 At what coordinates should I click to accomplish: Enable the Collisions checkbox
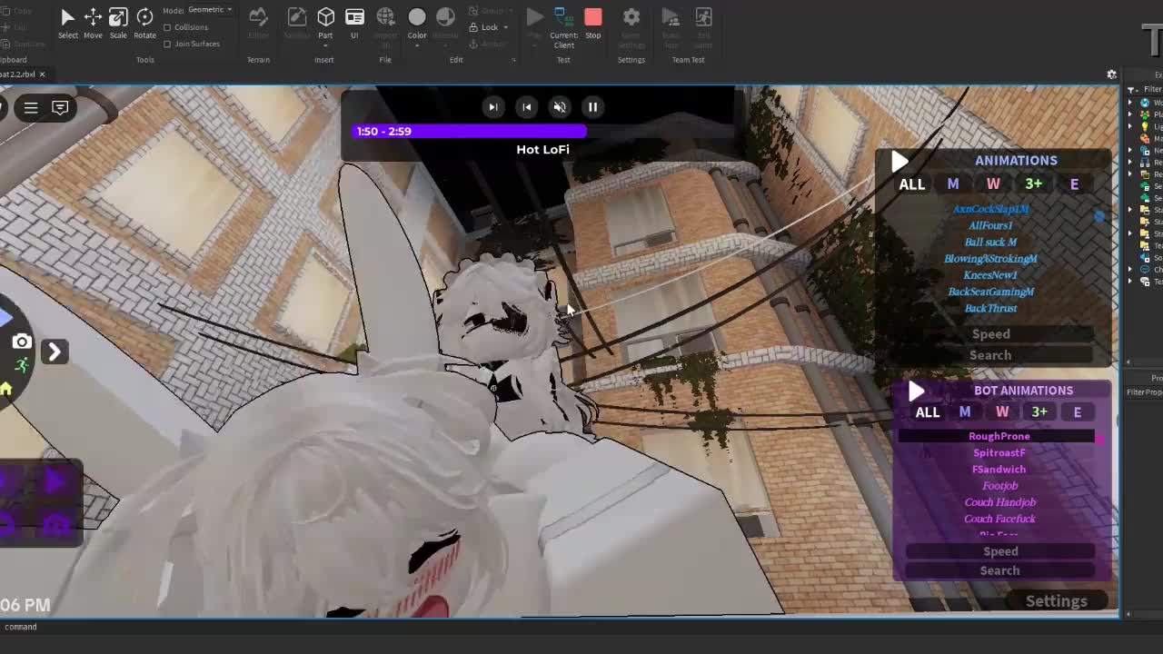(167, 27)
